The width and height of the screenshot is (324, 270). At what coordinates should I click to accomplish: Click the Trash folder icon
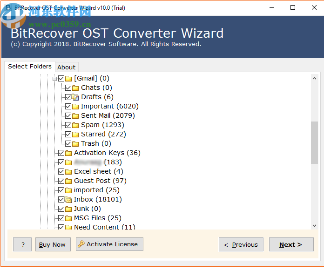coord(75,144)
